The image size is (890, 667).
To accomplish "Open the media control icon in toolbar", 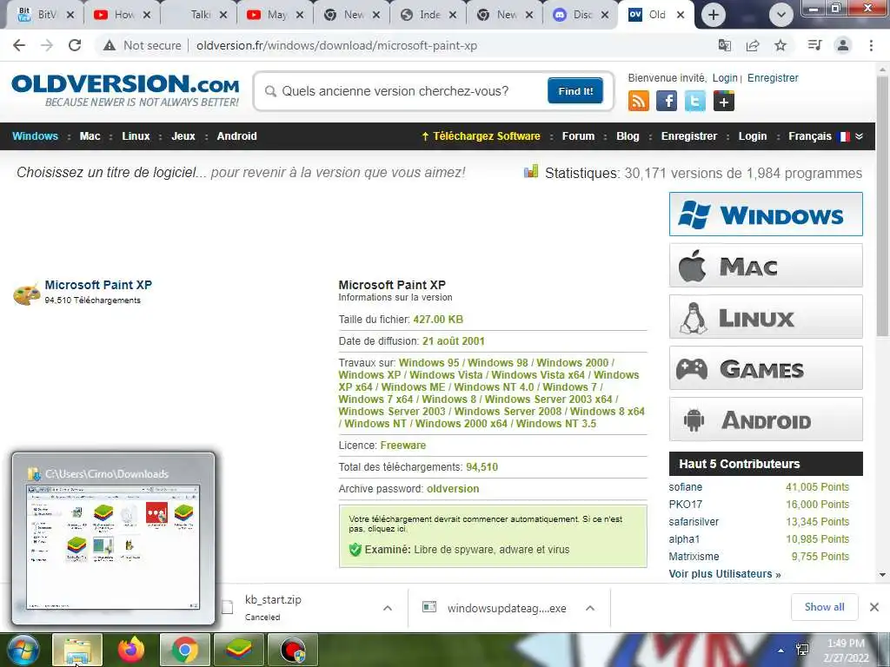I will click(814, 45).
